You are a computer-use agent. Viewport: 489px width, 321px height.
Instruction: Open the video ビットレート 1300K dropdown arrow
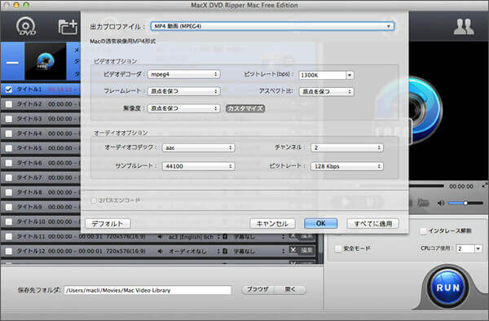pyautogui.click(x=350, y=75)
